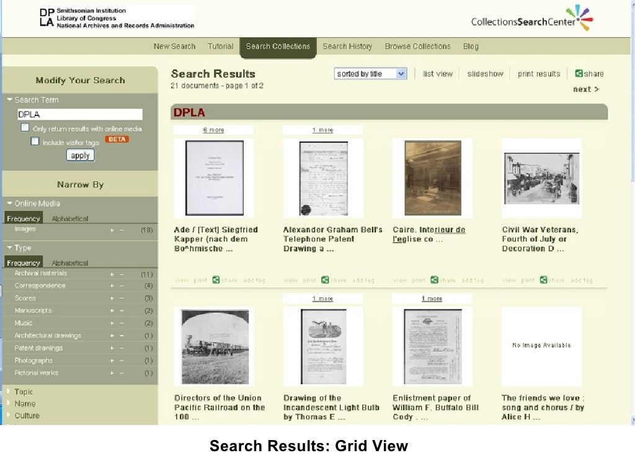This screenshot has width=635, height=476.
Task: Click share icon under Civil War Veterans item
Action: click(x=543, y=280)
